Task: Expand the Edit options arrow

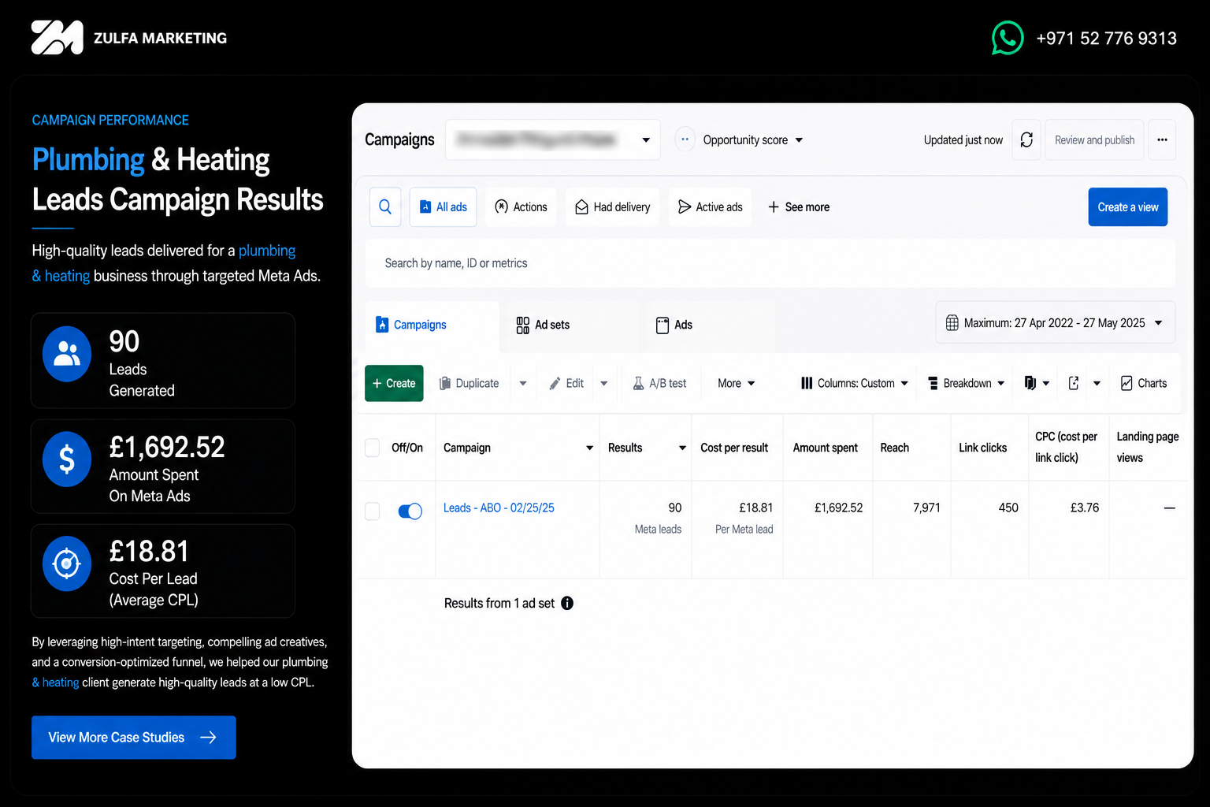Action: 604,383
